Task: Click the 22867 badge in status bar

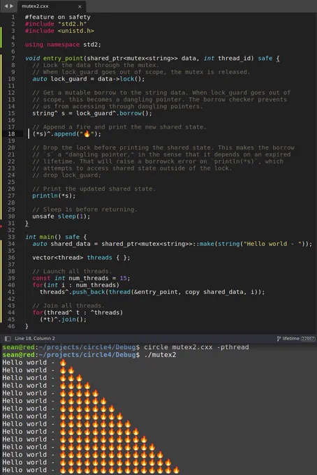Action: coord(308,339)
